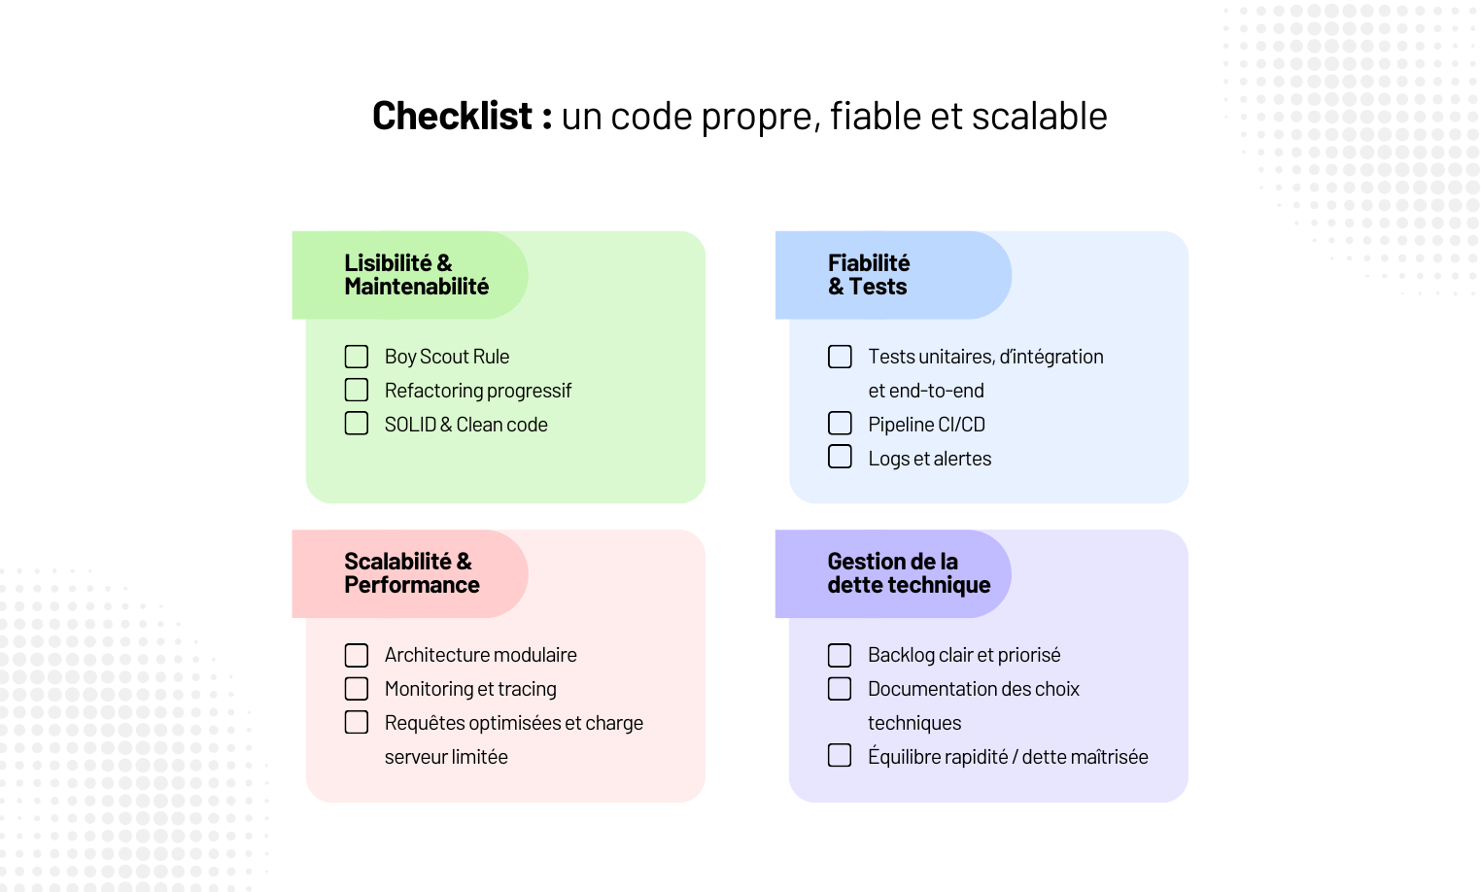Check the Architecture modulaire box
Screen dimensions: 1481x892
(357, 655)
